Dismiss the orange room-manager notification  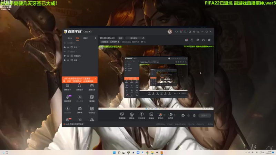pyautogui.click(x=96, y=79)
